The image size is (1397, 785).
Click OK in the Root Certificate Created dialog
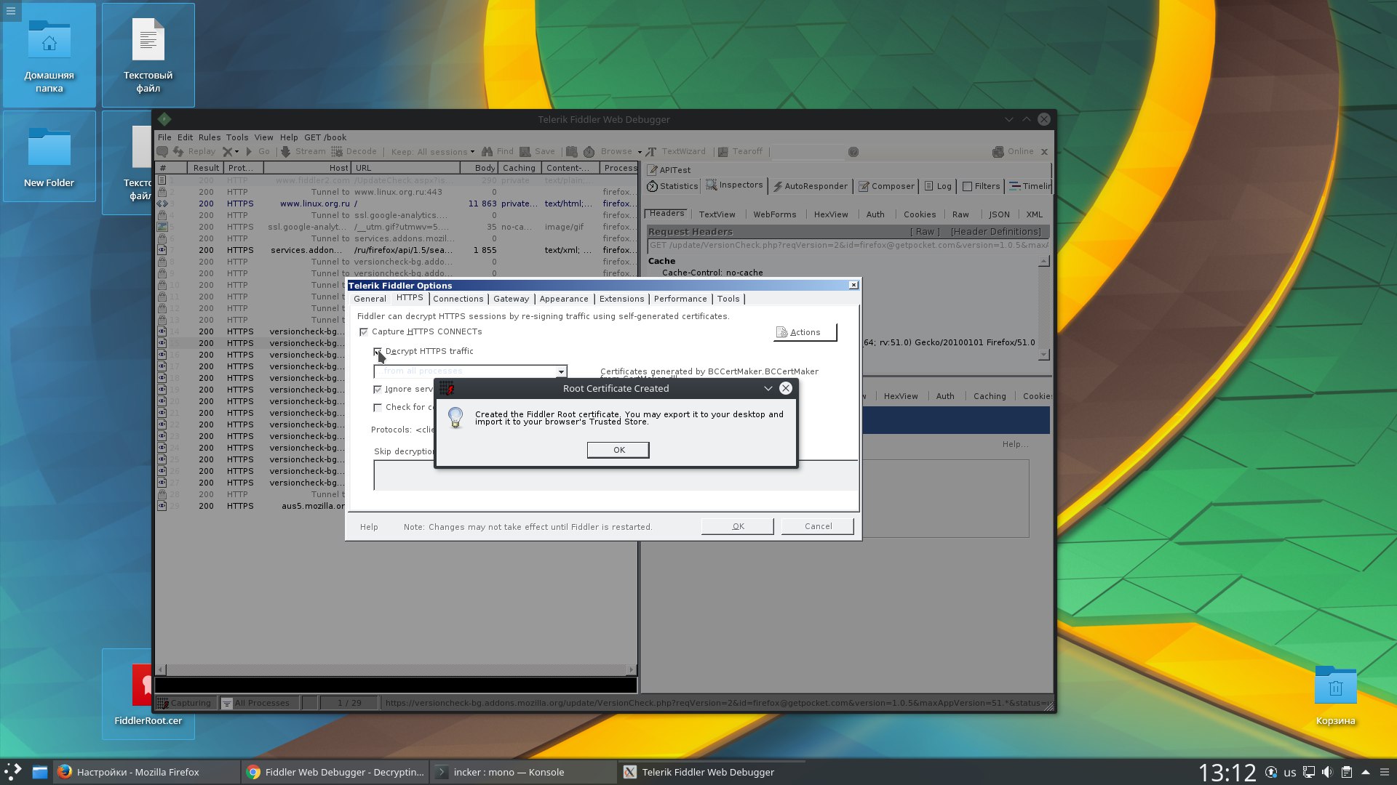pos(618,450)
